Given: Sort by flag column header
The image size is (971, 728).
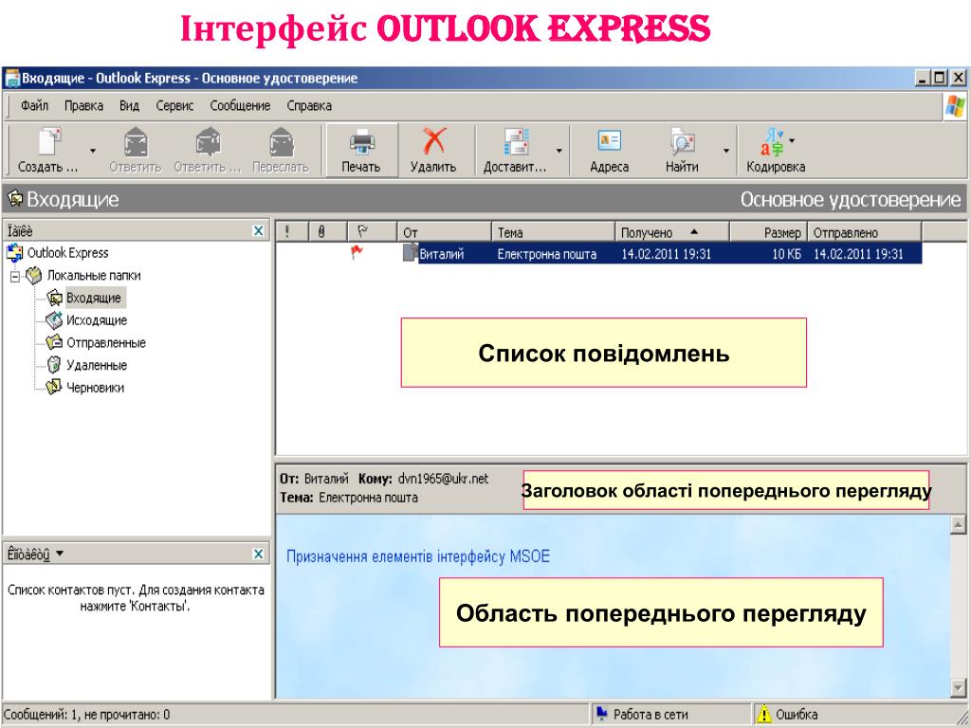Looking at the screenshot, I should [x=372, y=232].
